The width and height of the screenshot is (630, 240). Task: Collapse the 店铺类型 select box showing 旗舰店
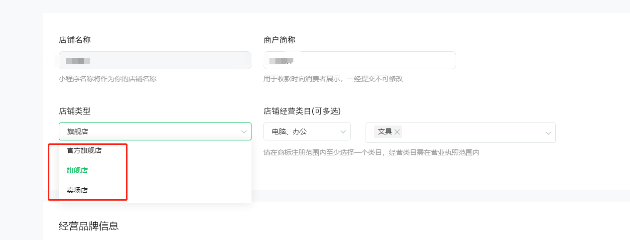(155, 131)
